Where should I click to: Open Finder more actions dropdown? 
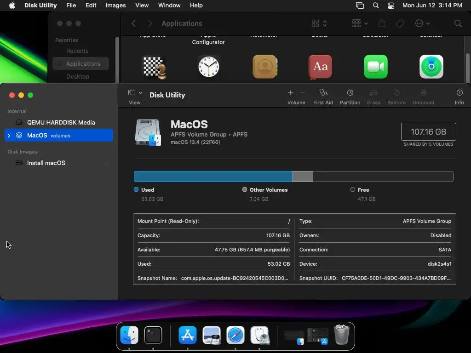click(x=422, y=23)
